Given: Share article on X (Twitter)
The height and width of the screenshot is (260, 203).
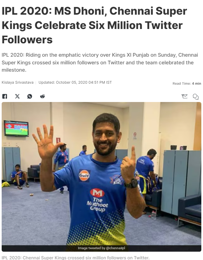Looking at the screenshot, I should click(17, 96).
